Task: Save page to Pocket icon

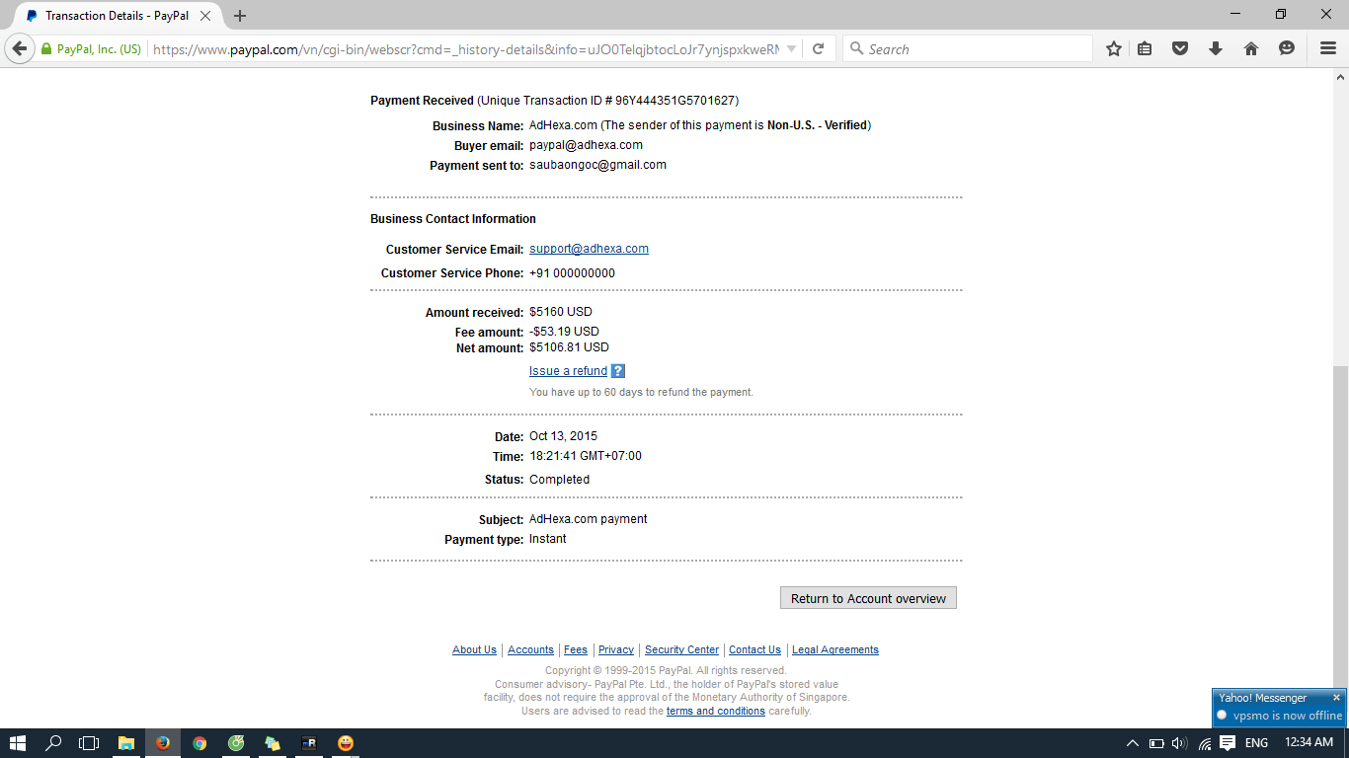Action: [1180, 48]
